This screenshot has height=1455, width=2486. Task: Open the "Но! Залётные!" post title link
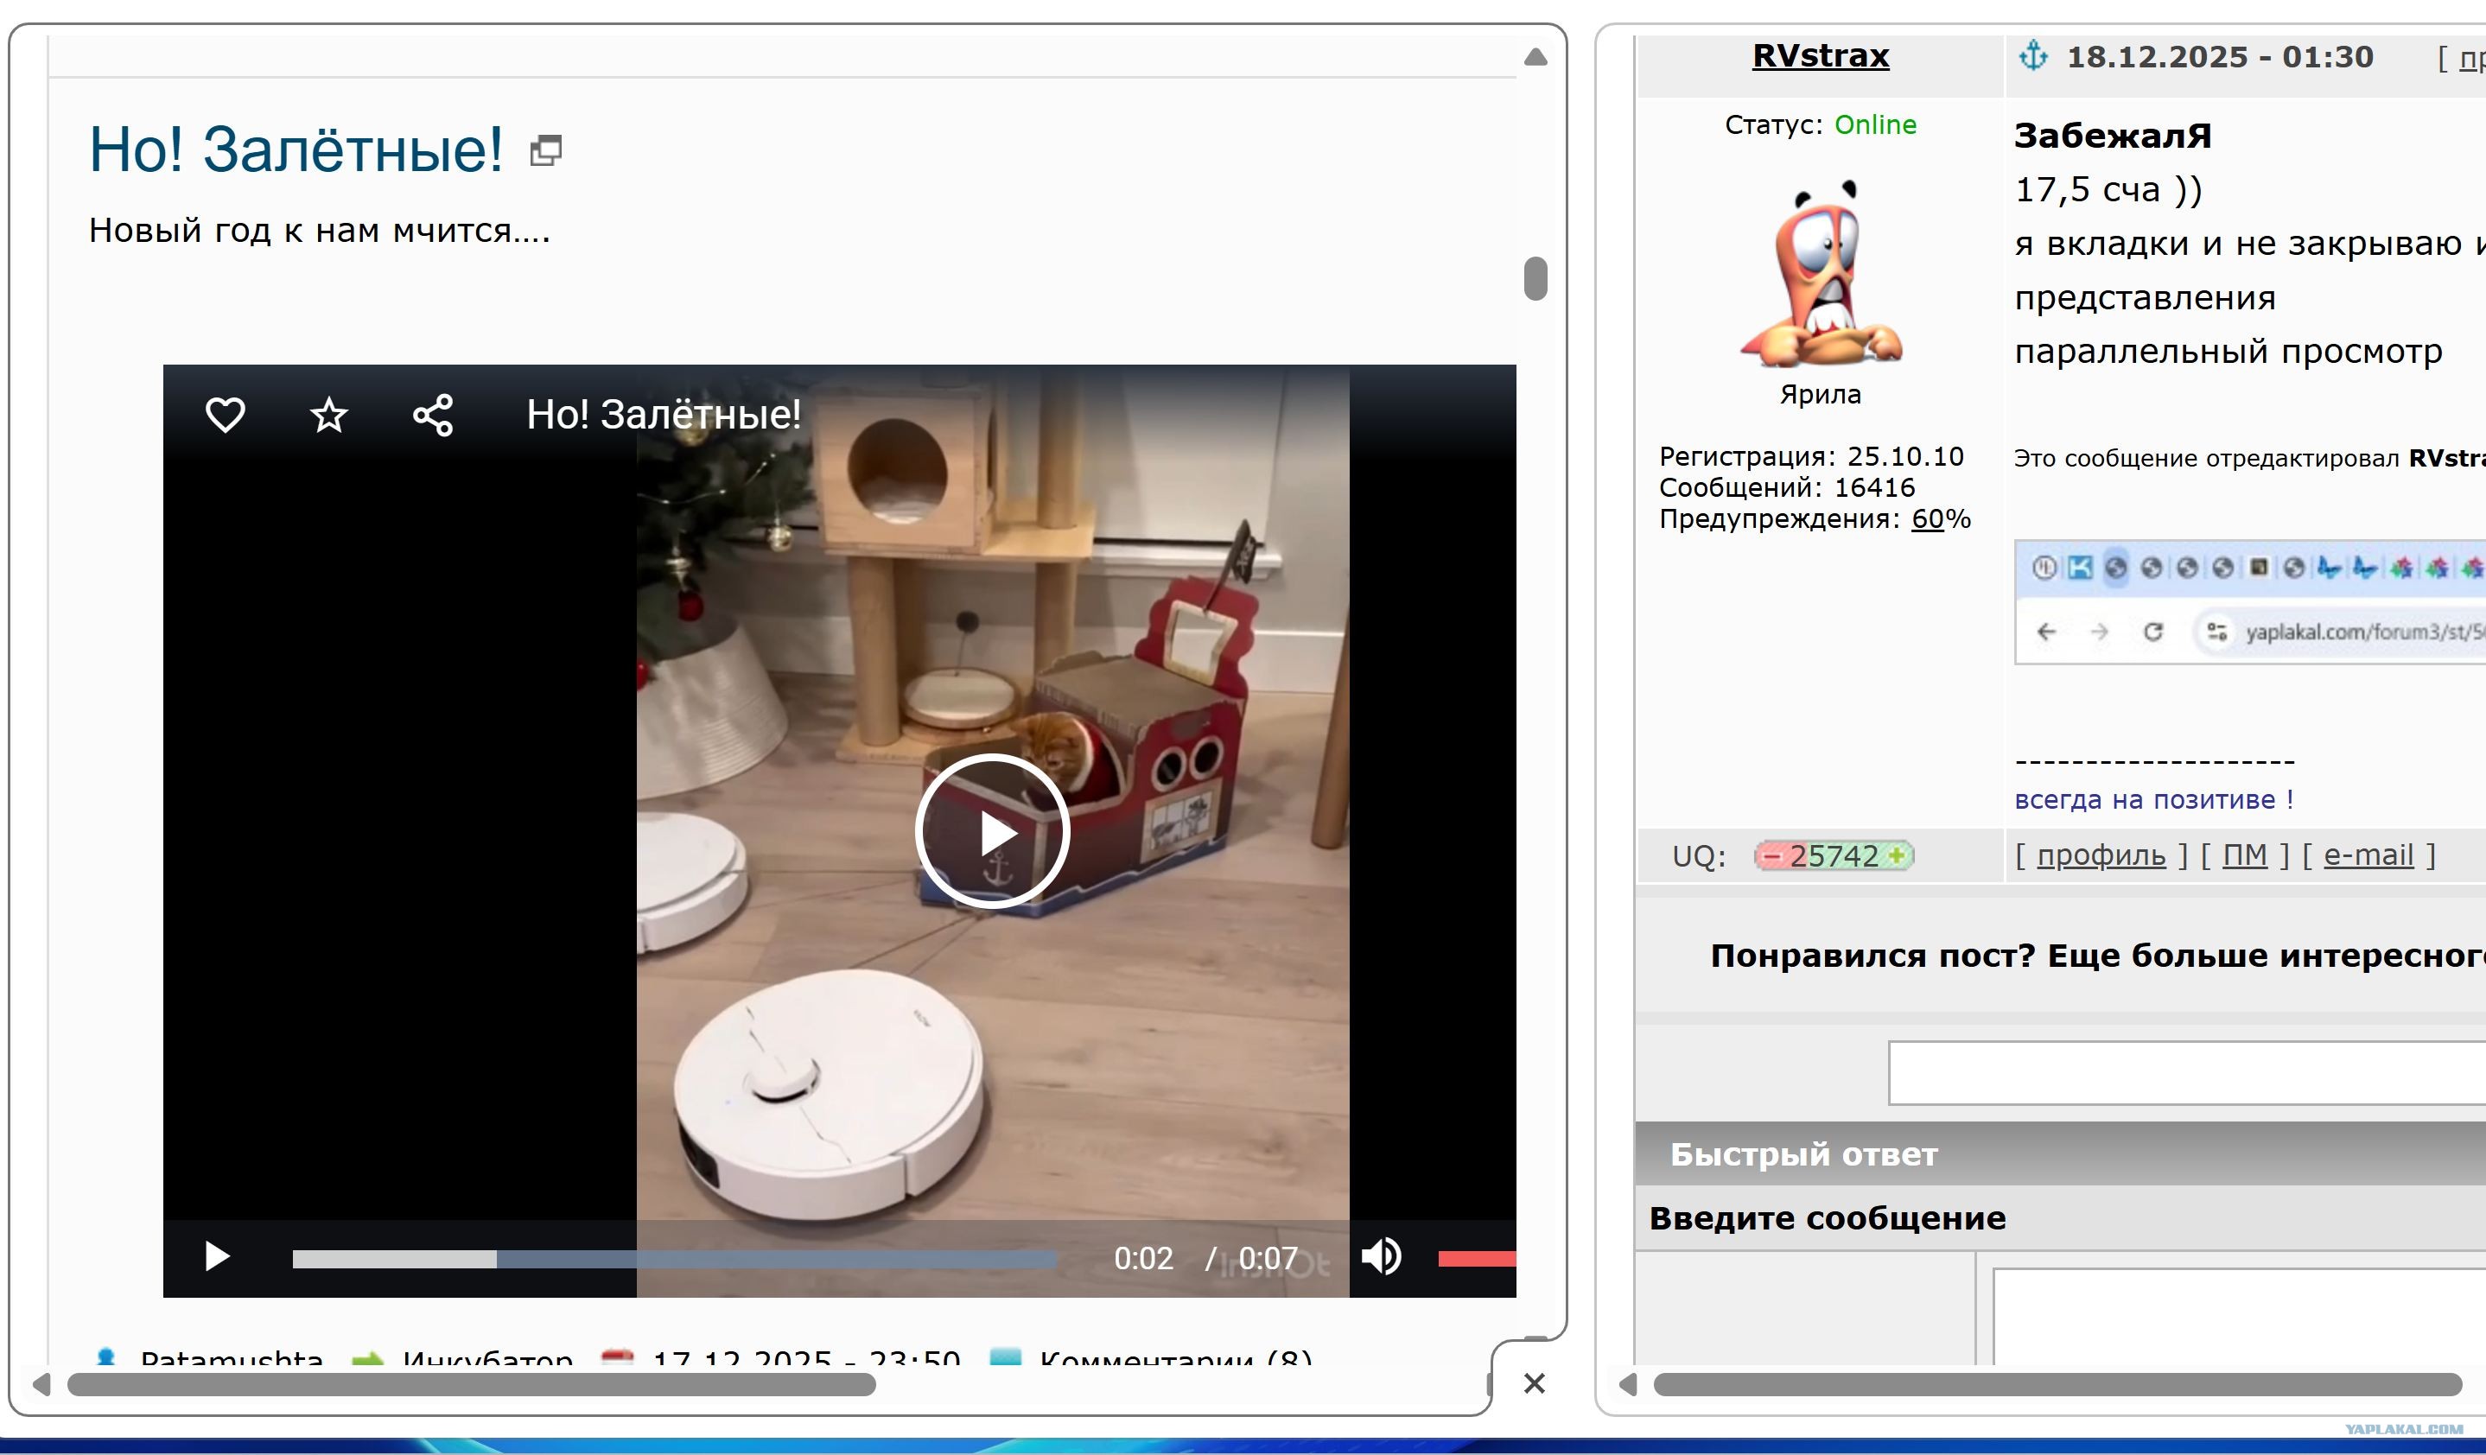point(296,150)
